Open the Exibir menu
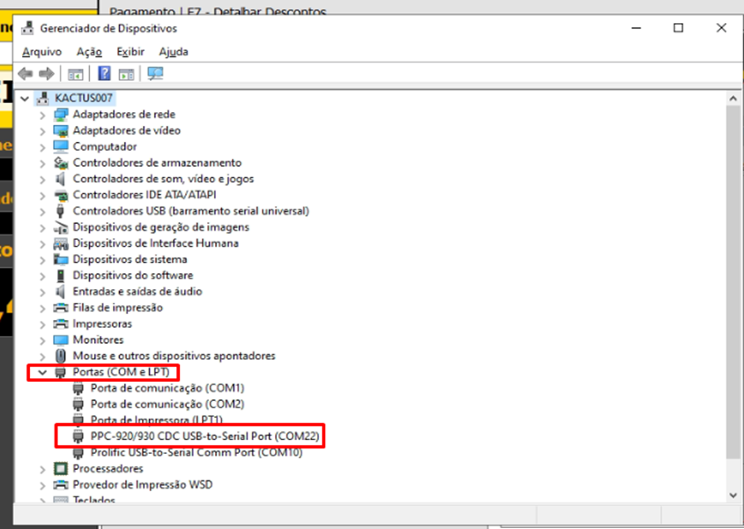Viewport: 744px width, 529px height. pyautogui.click(x=130, y=52)
